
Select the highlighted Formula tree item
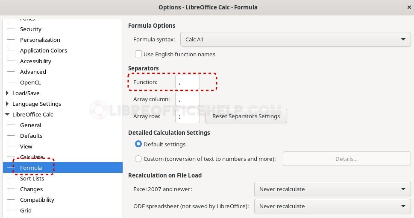(31, 168)
